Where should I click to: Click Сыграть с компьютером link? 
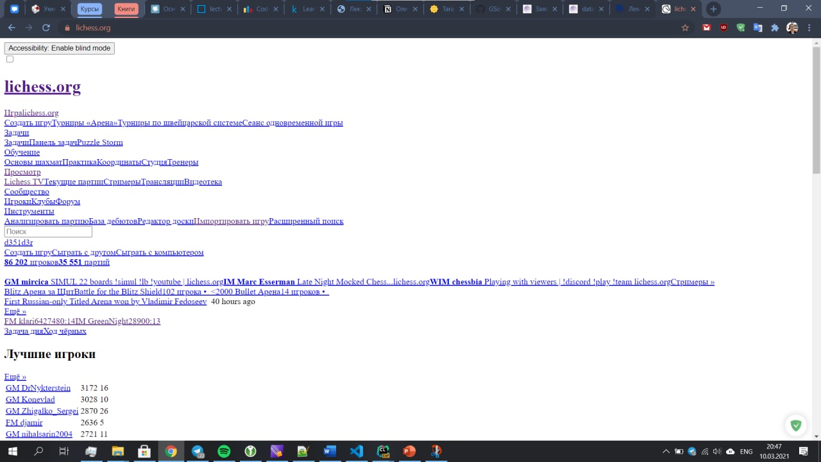(160, 252)
